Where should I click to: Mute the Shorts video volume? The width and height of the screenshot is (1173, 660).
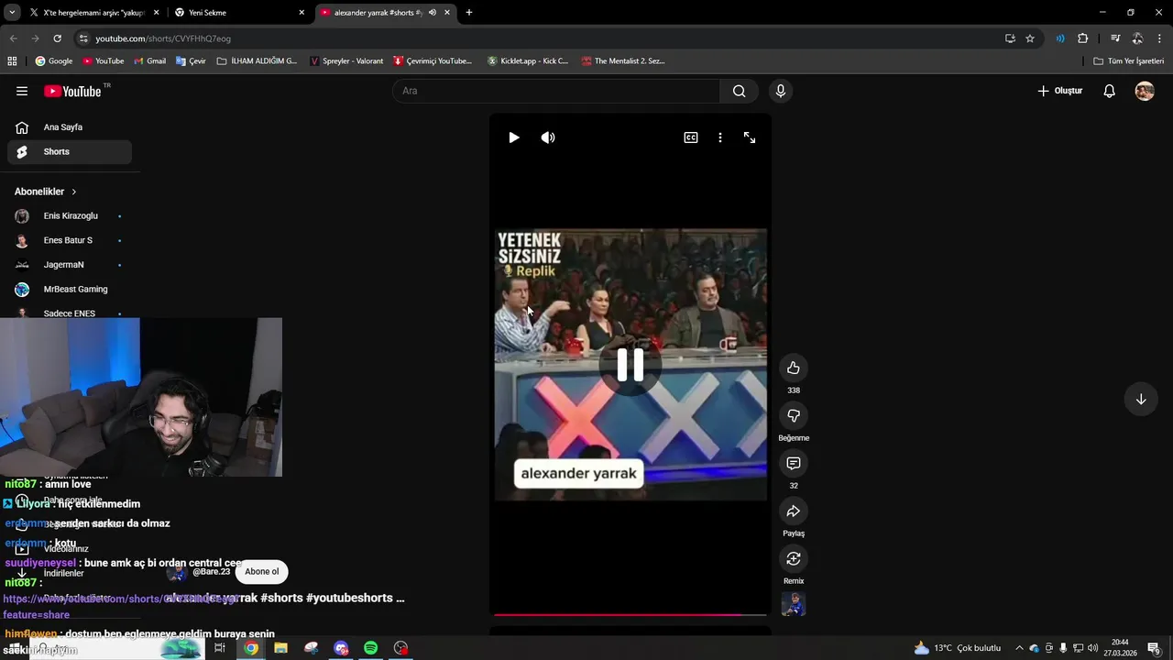(x=548, y=137)
